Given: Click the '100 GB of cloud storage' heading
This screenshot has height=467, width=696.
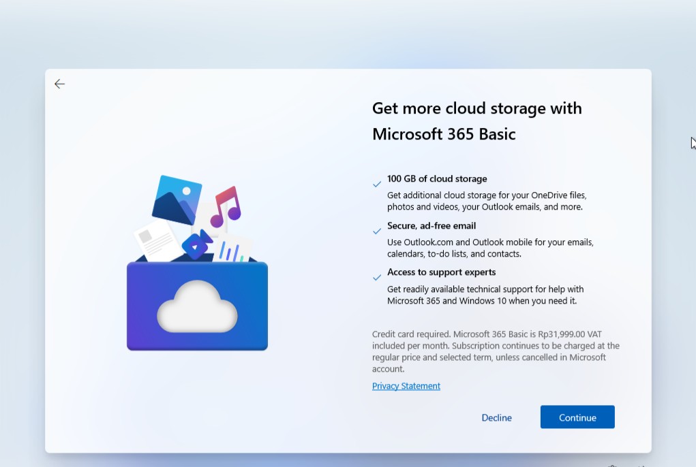Looking at the screenshot, I should tap(437, 179).
